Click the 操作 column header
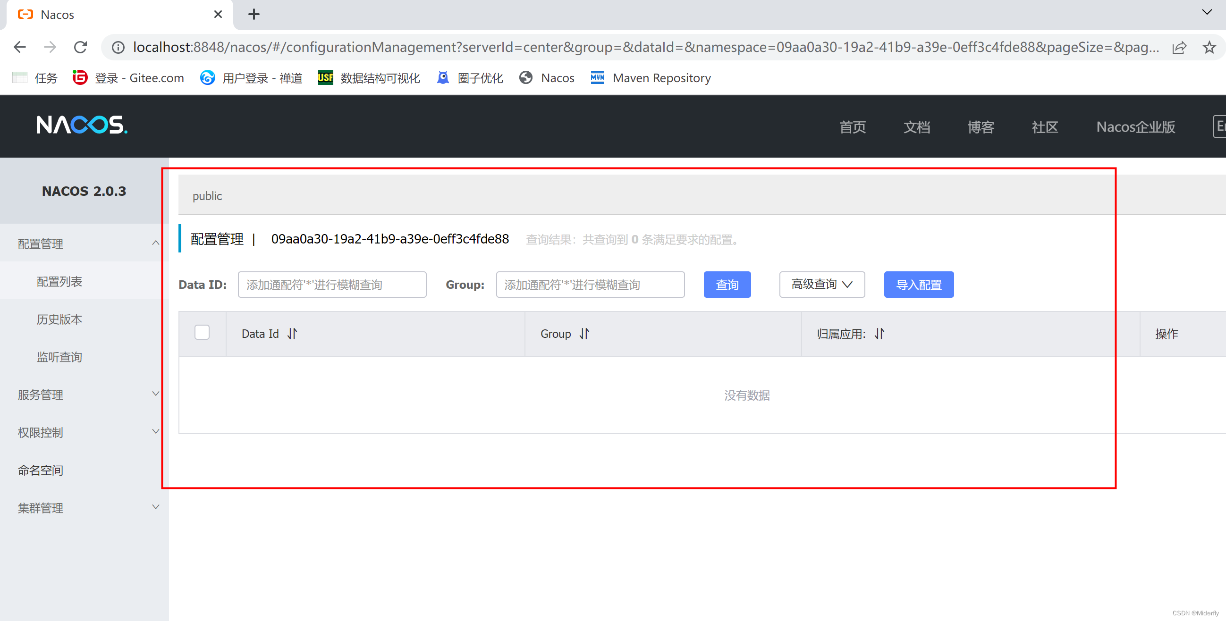Viewport: 1226px width, 621px height. coord(1167,334)
